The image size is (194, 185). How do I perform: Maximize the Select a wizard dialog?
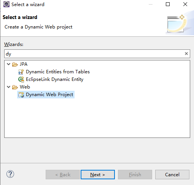(x=168, y=4)
